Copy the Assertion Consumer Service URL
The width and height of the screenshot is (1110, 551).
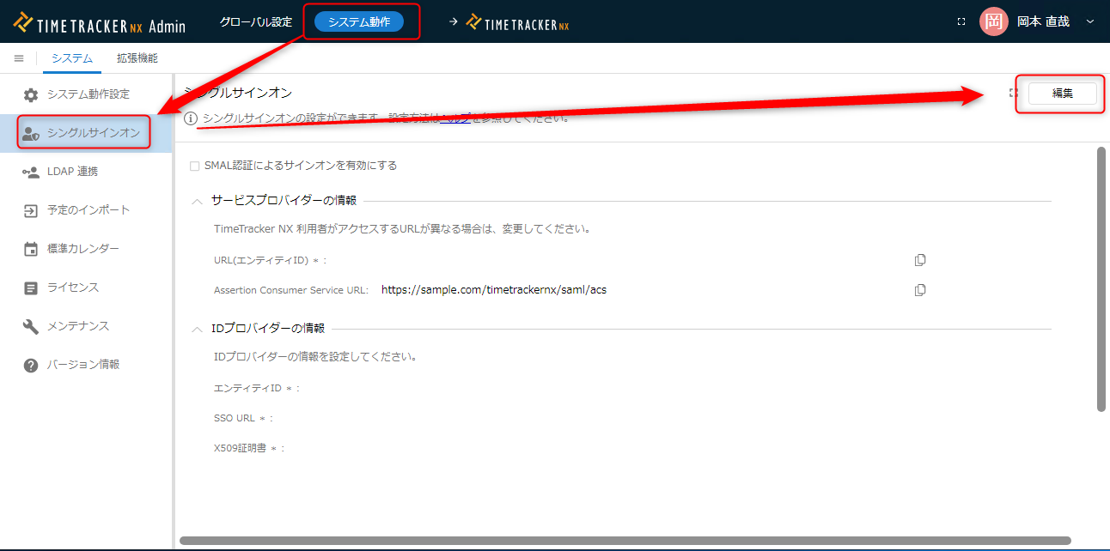click(920, 290)
